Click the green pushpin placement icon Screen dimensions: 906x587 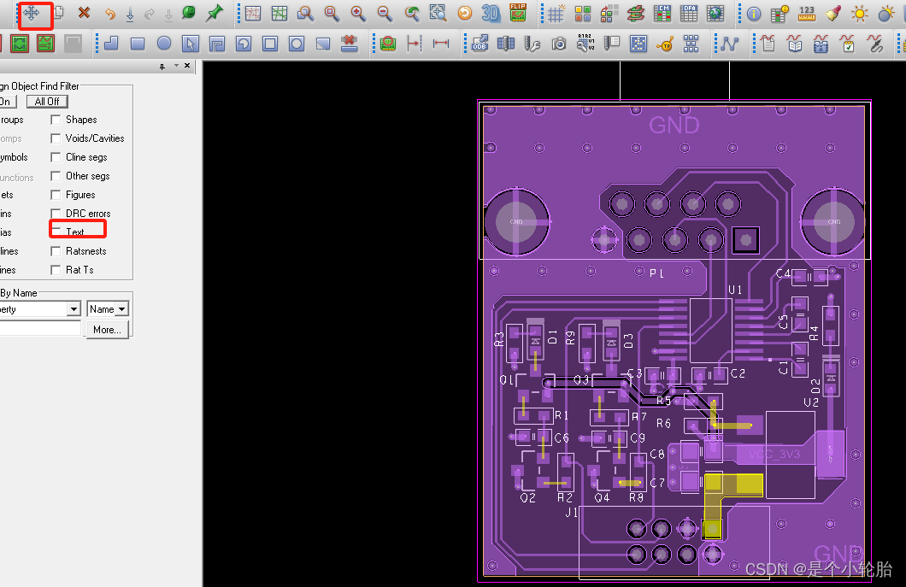coord(214,14)
